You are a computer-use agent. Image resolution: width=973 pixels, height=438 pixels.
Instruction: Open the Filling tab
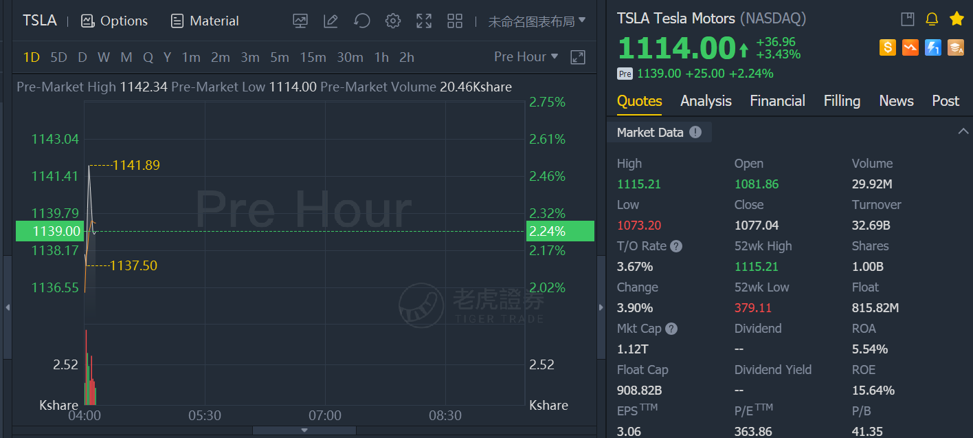pos(842,101)
